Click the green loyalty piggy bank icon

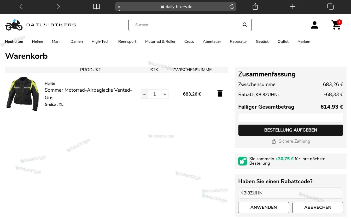243,161
